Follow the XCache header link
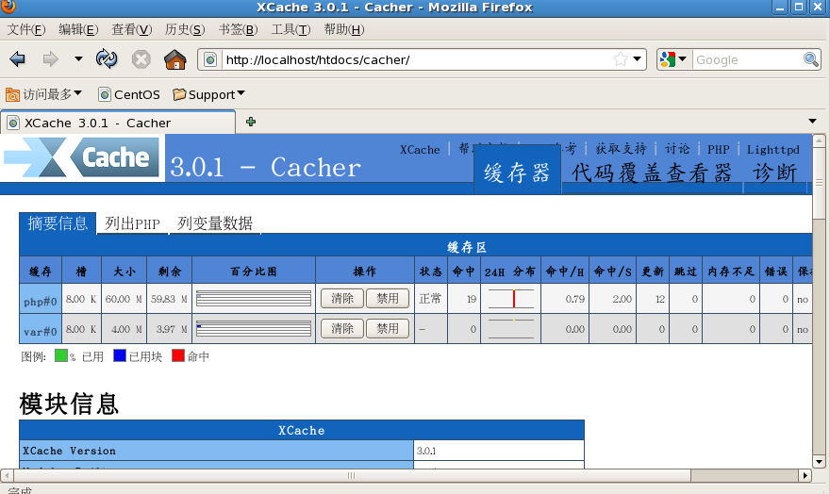The height and width of the screenshot is (494, 830). click(420, 150)
